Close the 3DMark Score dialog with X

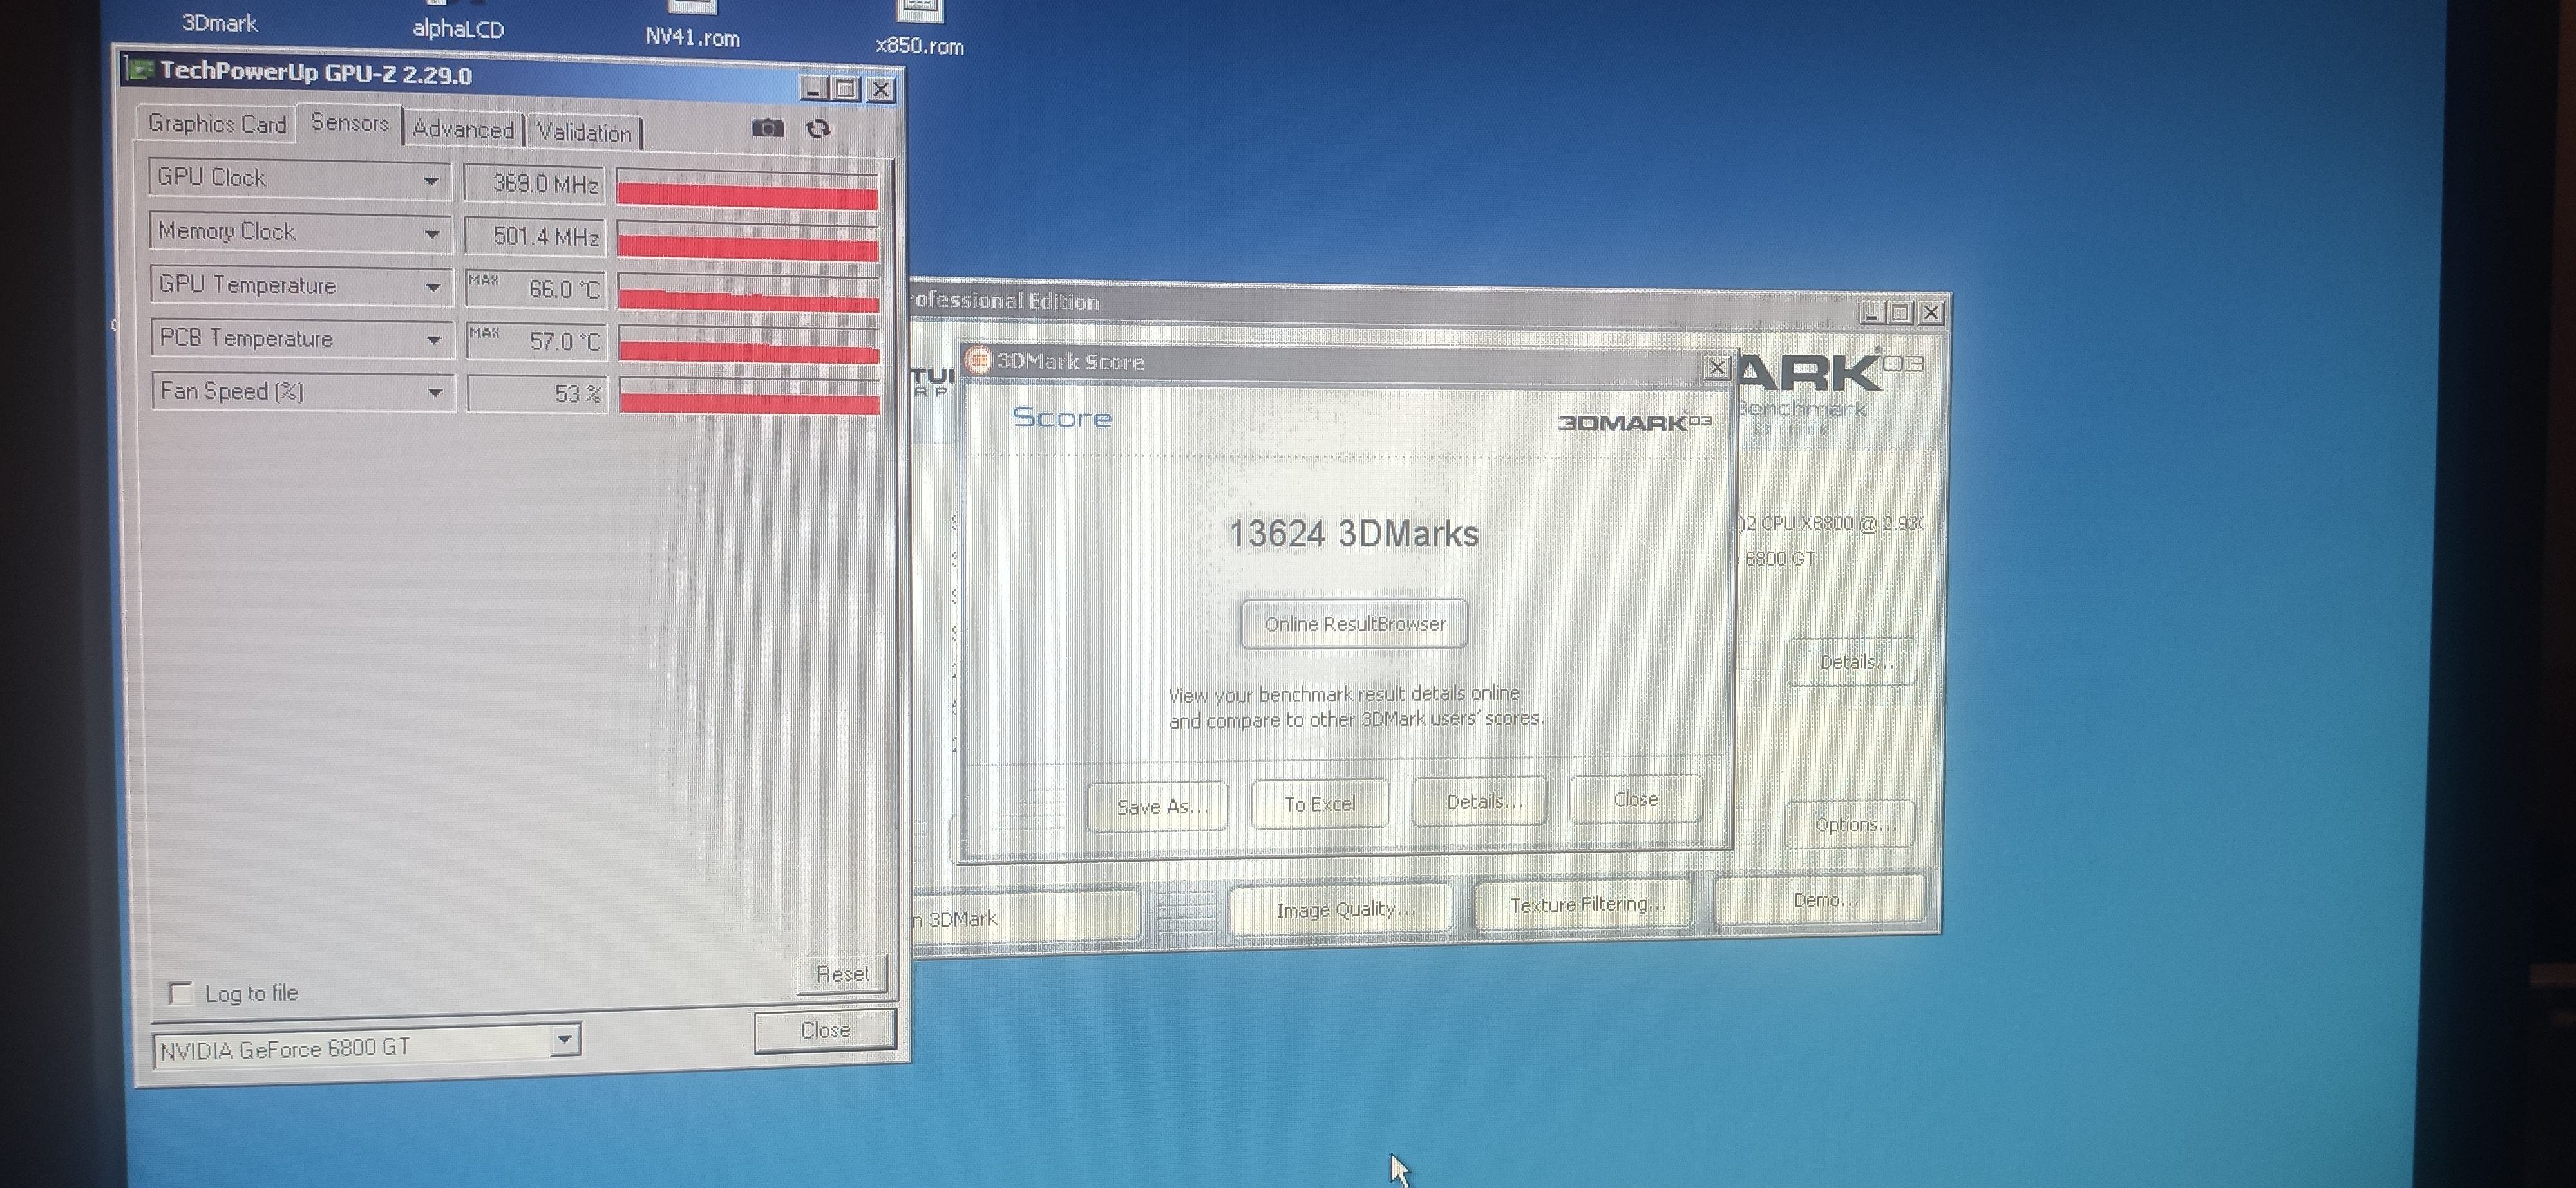click(x=1717, y=367)
